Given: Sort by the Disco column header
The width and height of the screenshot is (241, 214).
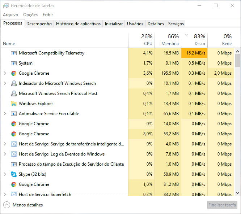Looking at the screenshot, I should [194, 40].
